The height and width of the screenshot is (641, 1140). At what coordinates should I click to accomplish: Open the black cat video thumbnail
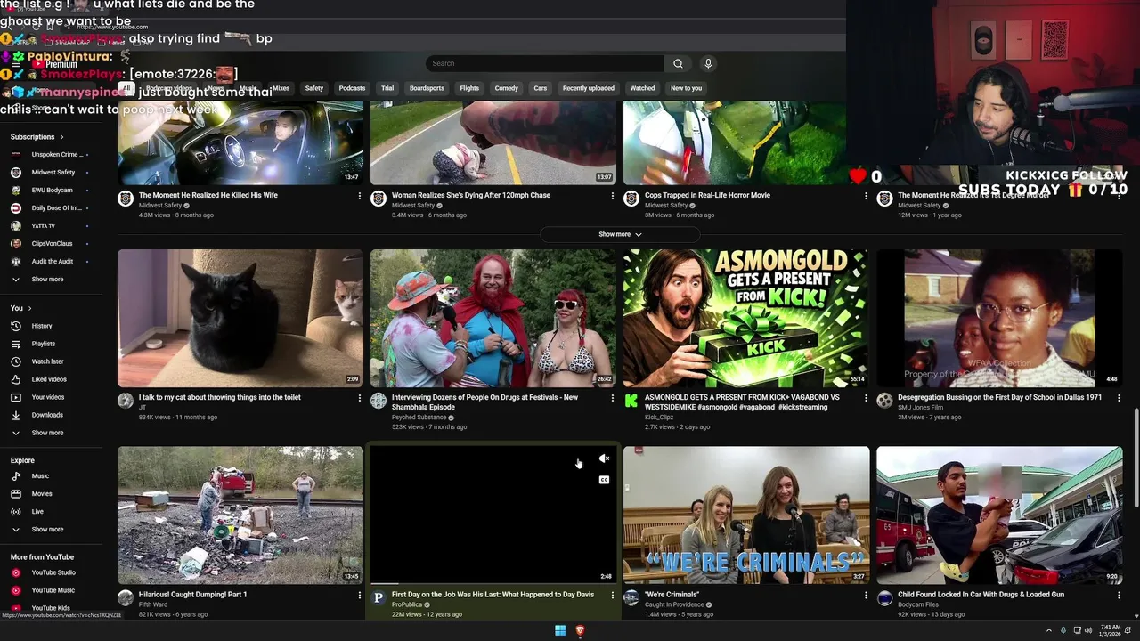coord(240,318)
